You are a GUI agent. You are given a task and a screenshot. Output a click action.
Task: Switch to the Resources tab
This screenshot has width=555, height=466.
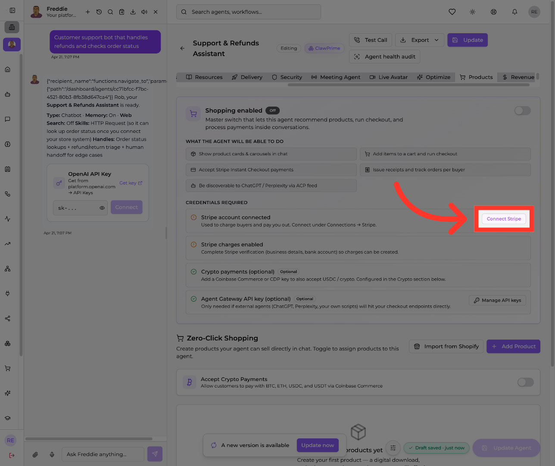pos(204,77)
